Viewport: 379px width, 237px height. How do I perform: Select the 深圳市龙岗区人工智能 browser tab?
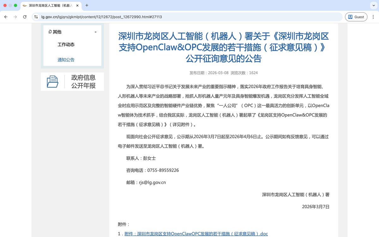(x=51, y=5)
